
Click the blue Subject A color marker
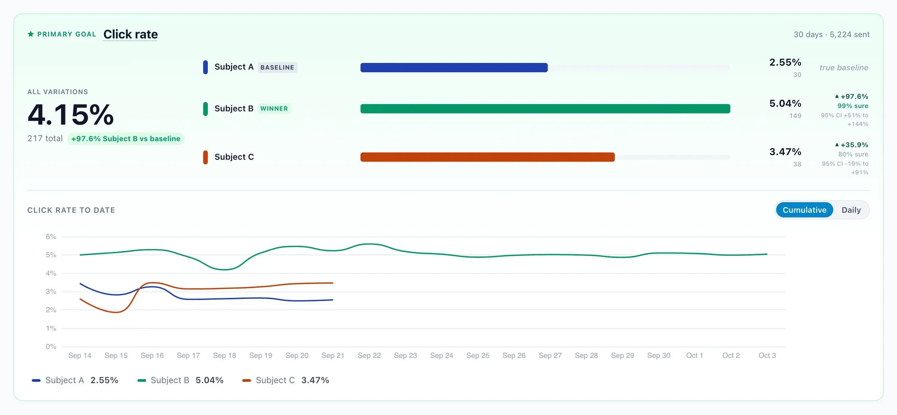coord(205,67)
